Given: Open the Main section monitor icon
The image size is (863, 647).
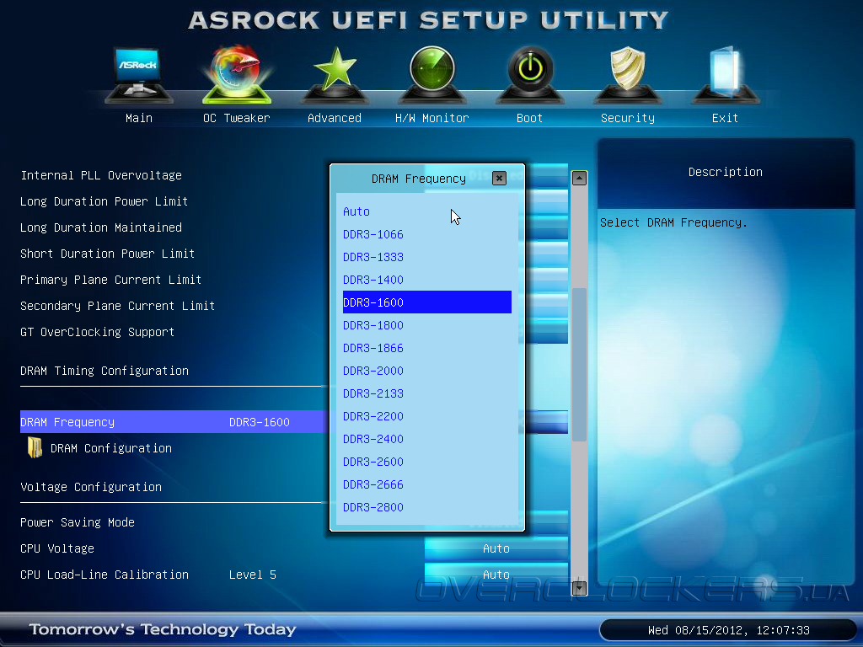Looking at the screenshot, I should click(x=139, y=74).
